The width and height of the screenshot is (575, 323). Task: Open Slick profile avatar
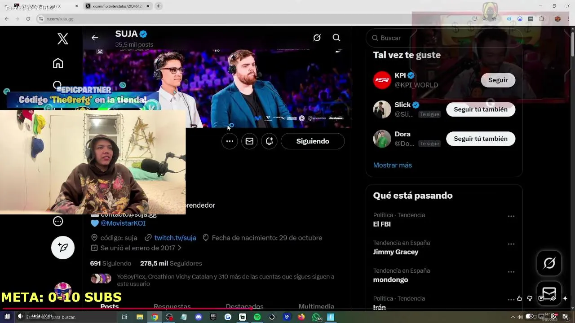click(x=382, y=109)
